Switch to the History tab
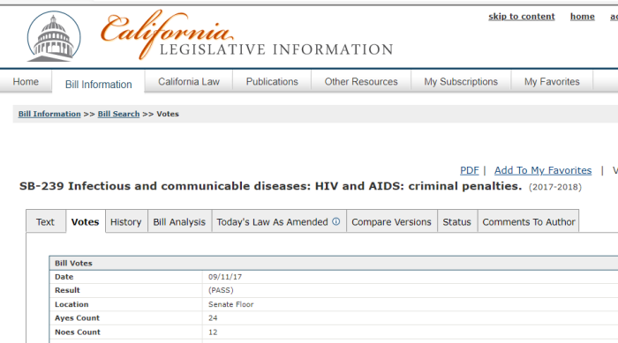 coord(125,221)
